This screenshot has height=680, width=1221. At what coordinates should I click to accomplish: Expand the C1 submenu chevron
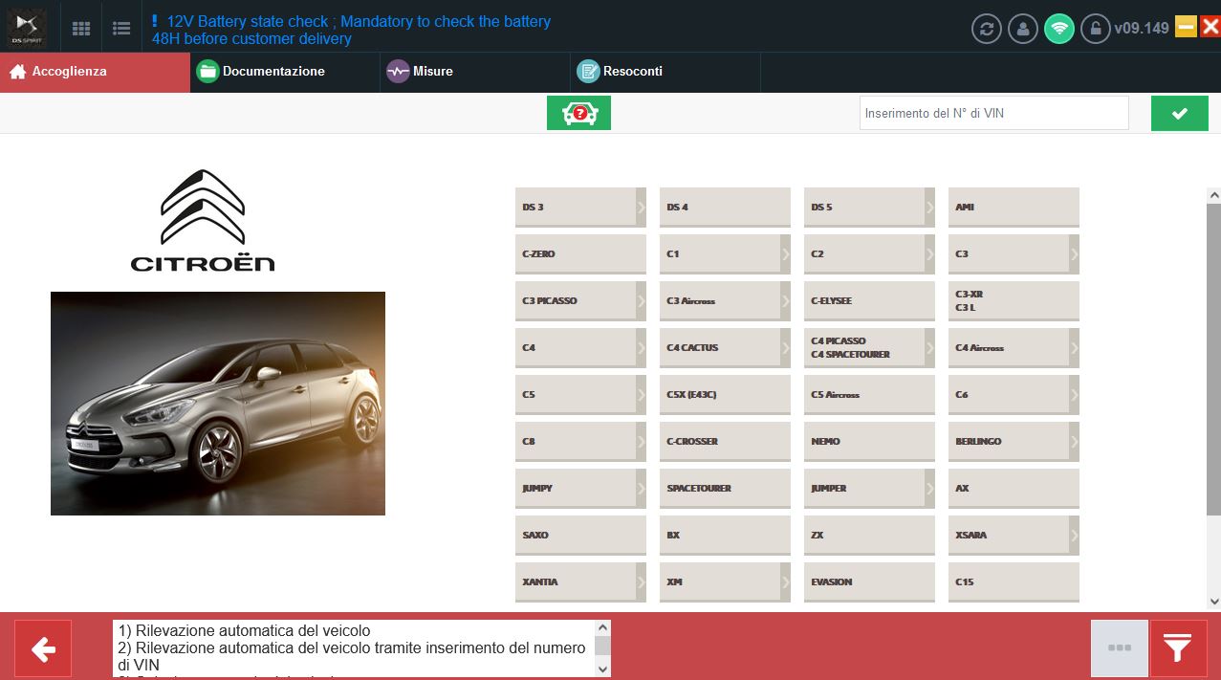785,254
